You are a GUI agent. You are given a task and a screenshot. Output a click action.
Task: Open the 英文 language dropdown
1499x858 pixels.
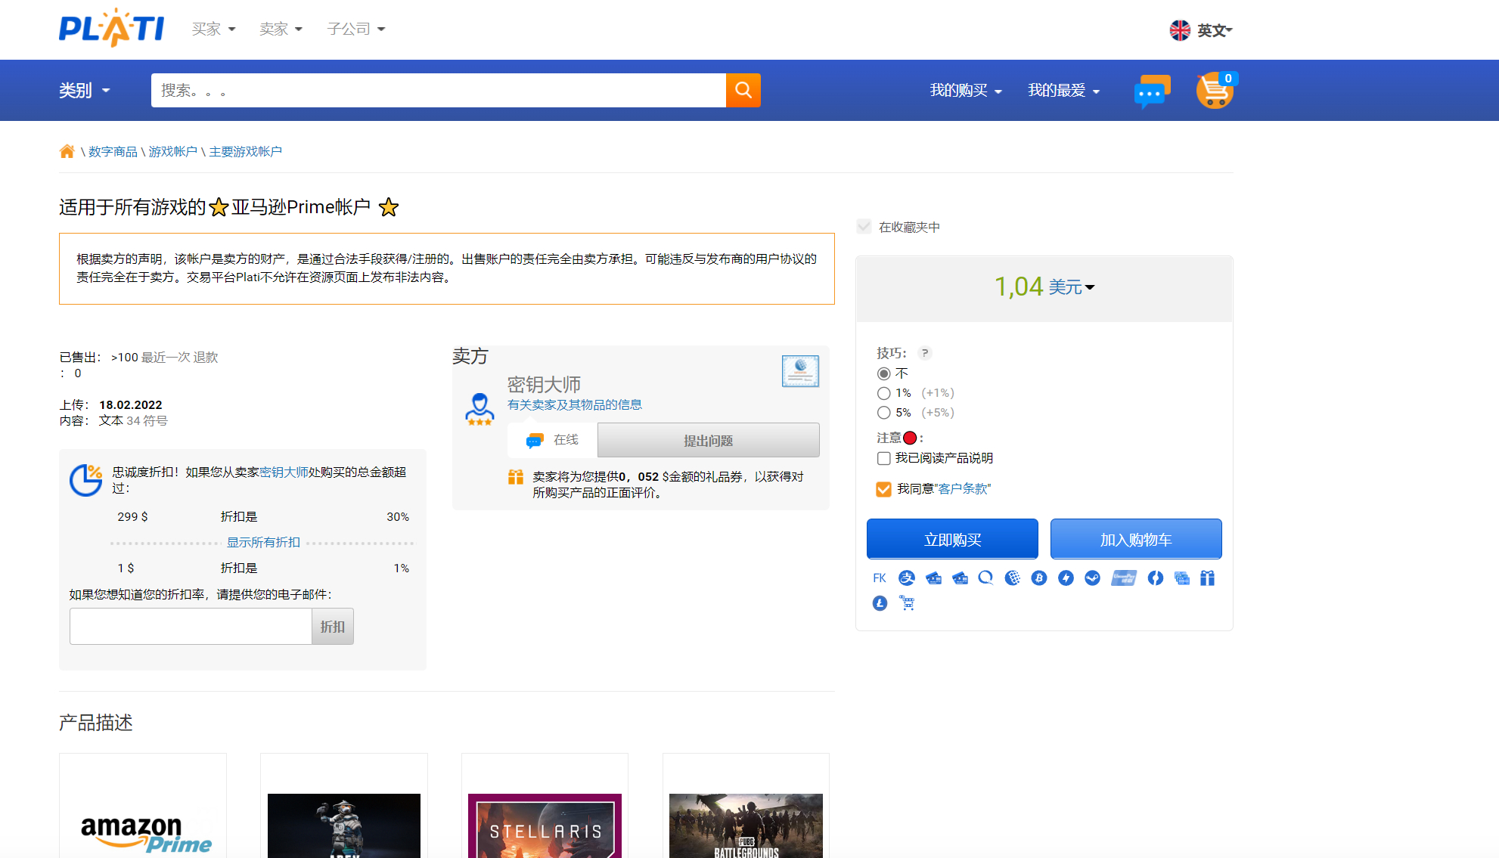click(x=1215, y=30)
